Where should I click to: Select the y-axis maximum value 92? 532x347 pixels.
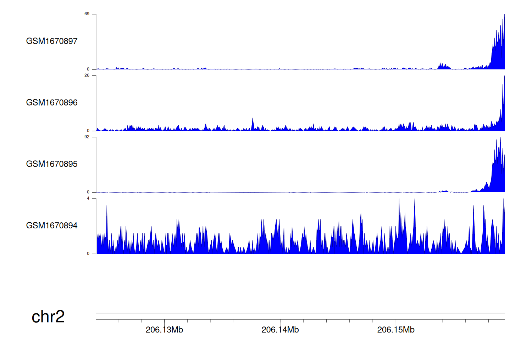(x=87, y=137)
